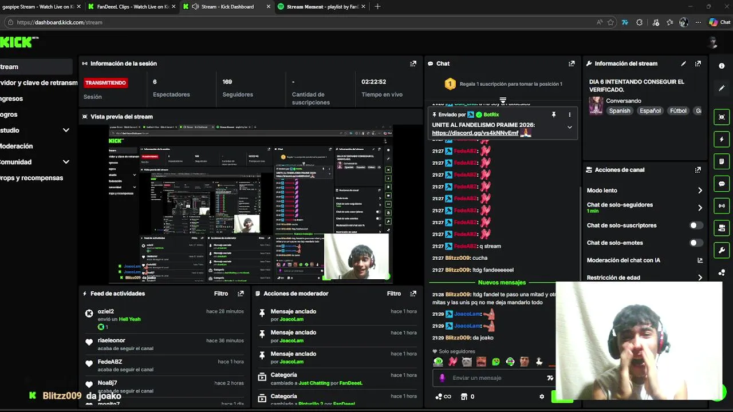This screenshot has height=412, width=733.
Task: Click the oziel2 Hell Yeah activity entry
Action: [x=164, y=319]
